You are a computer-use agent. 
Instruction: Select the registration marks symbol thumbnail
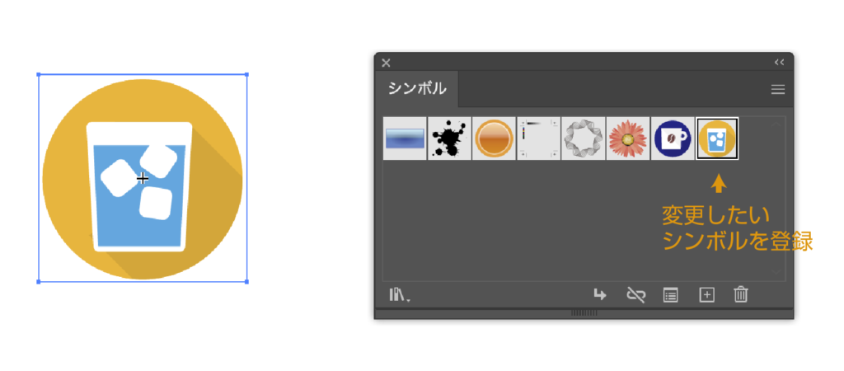coord(539,139)
